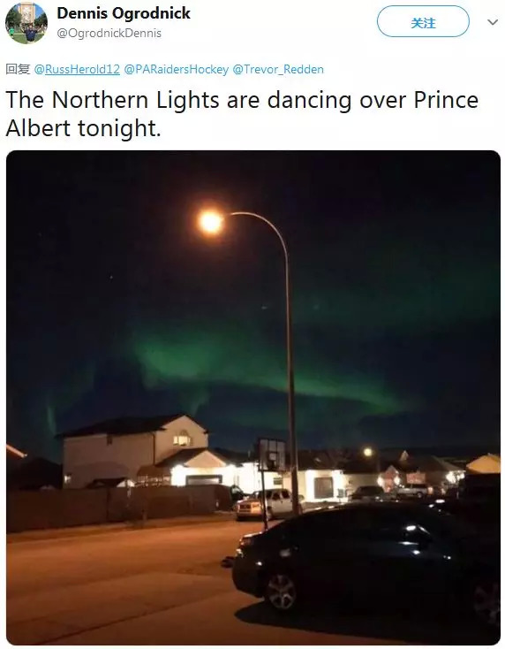
Task: Open the @PARaidersHockey mention
Action: 176,69
